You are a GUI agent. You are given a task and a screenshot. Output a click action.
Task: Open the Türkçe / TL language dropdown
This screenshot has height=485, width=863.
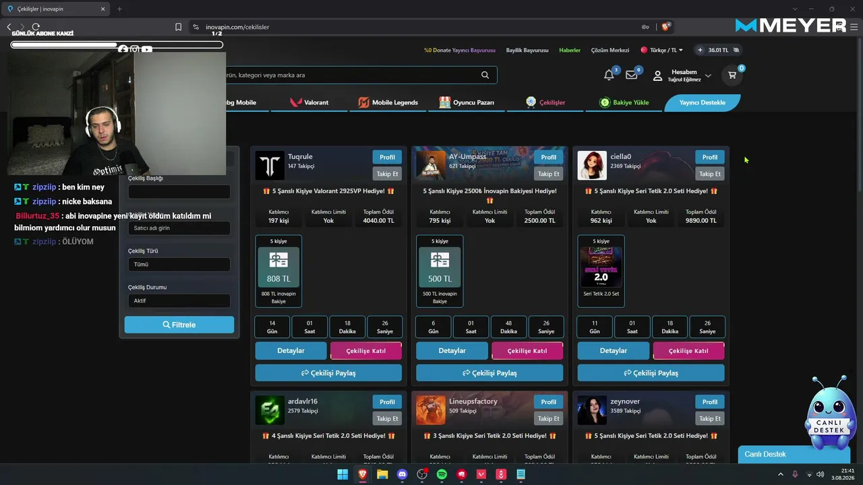662,50
